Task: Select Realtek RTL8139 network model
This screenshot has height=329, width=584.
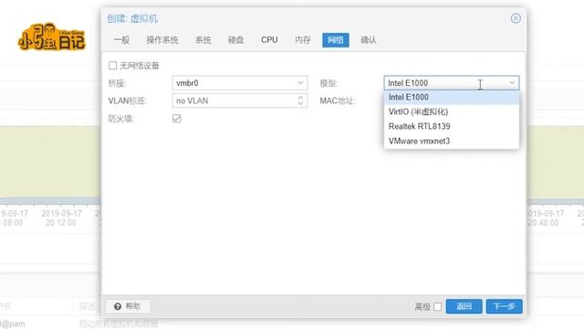Action: click(x=452, y=126)
